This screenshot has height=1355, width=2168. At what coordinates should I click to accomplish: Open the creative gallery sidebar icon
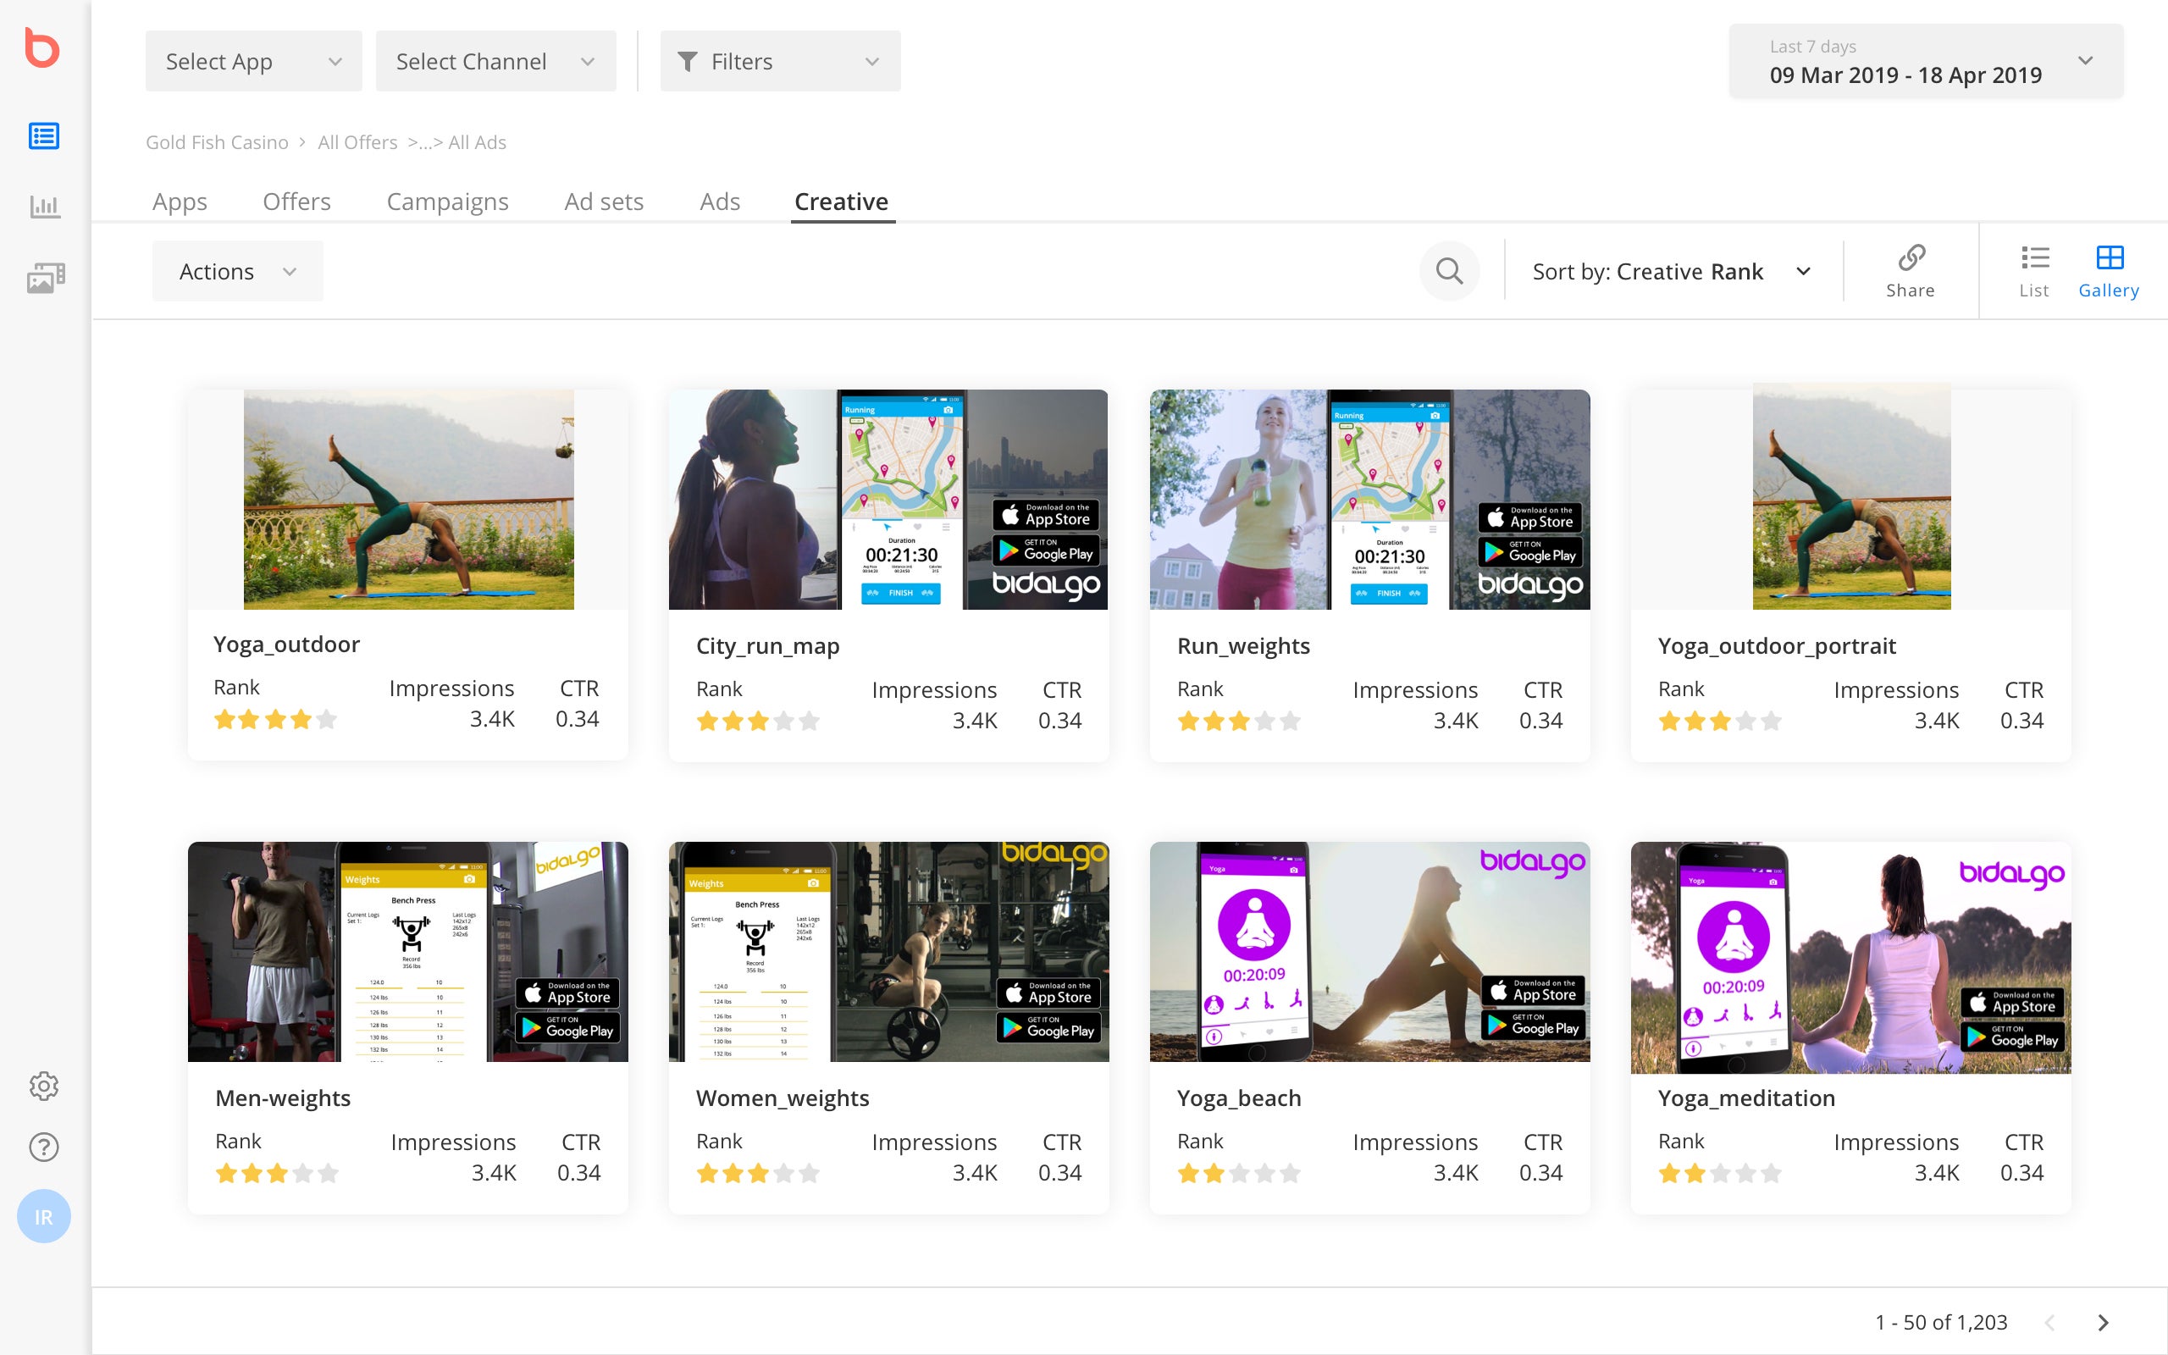pyautogui.click(x=45, y=278)
